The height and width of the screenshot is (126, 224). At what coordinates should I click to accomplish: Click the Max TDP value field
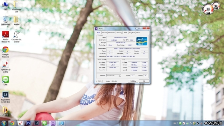(132, 40)
